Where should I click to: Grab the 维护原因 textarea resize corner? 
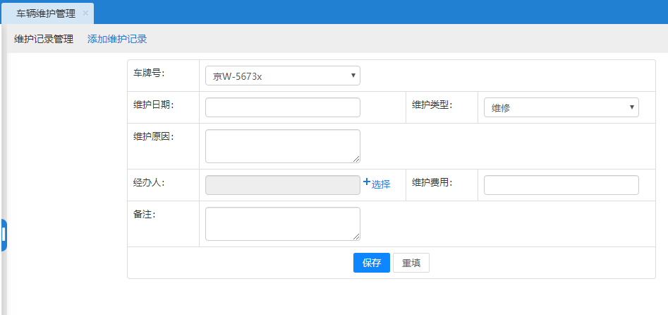[357, 160]
